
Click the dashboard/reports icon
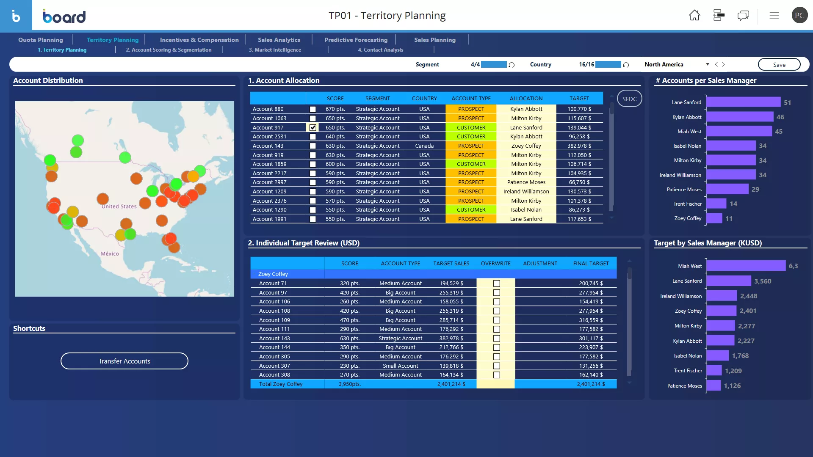pyautogui.click(x=719, y=15)
